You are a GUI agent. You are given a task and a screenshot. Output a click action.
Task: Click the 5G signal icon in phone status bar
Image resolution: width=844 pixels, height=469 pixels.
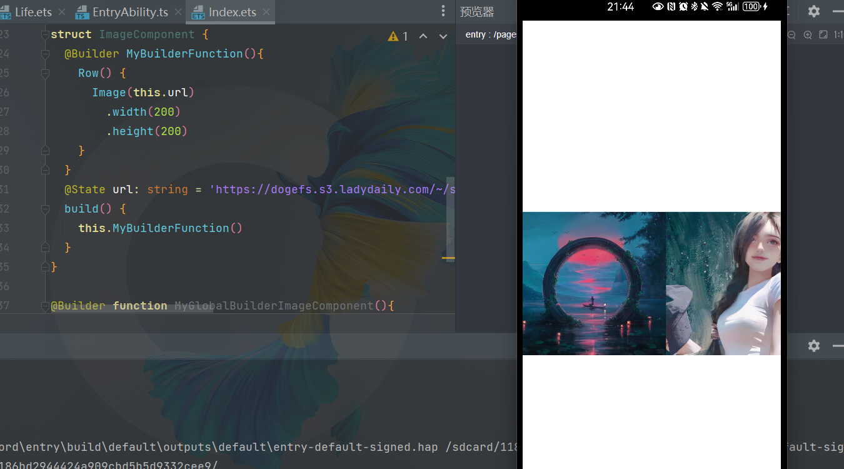click(733, 7)
